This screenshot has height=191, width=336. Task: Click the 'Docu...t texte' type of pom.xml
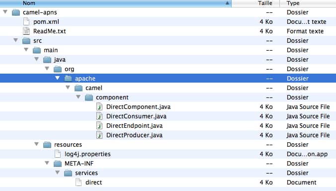click(x=307, y=22)
